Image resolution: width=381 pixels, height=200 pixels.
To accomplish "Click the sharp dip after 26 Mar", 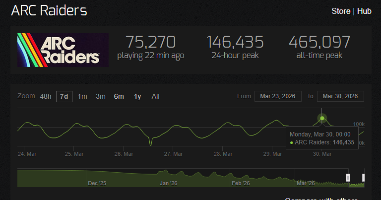I will click(150, 145).
